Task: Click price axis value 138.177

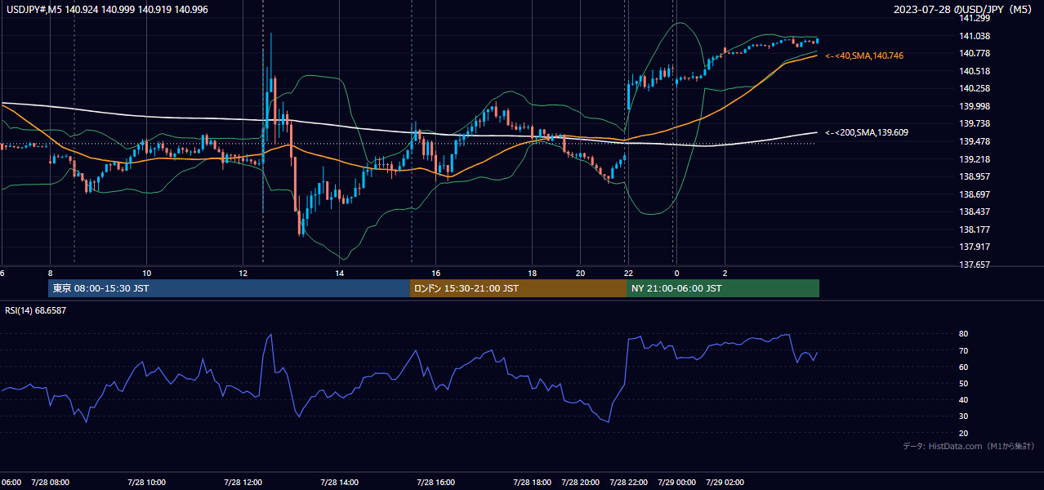Action: [975, 229]
